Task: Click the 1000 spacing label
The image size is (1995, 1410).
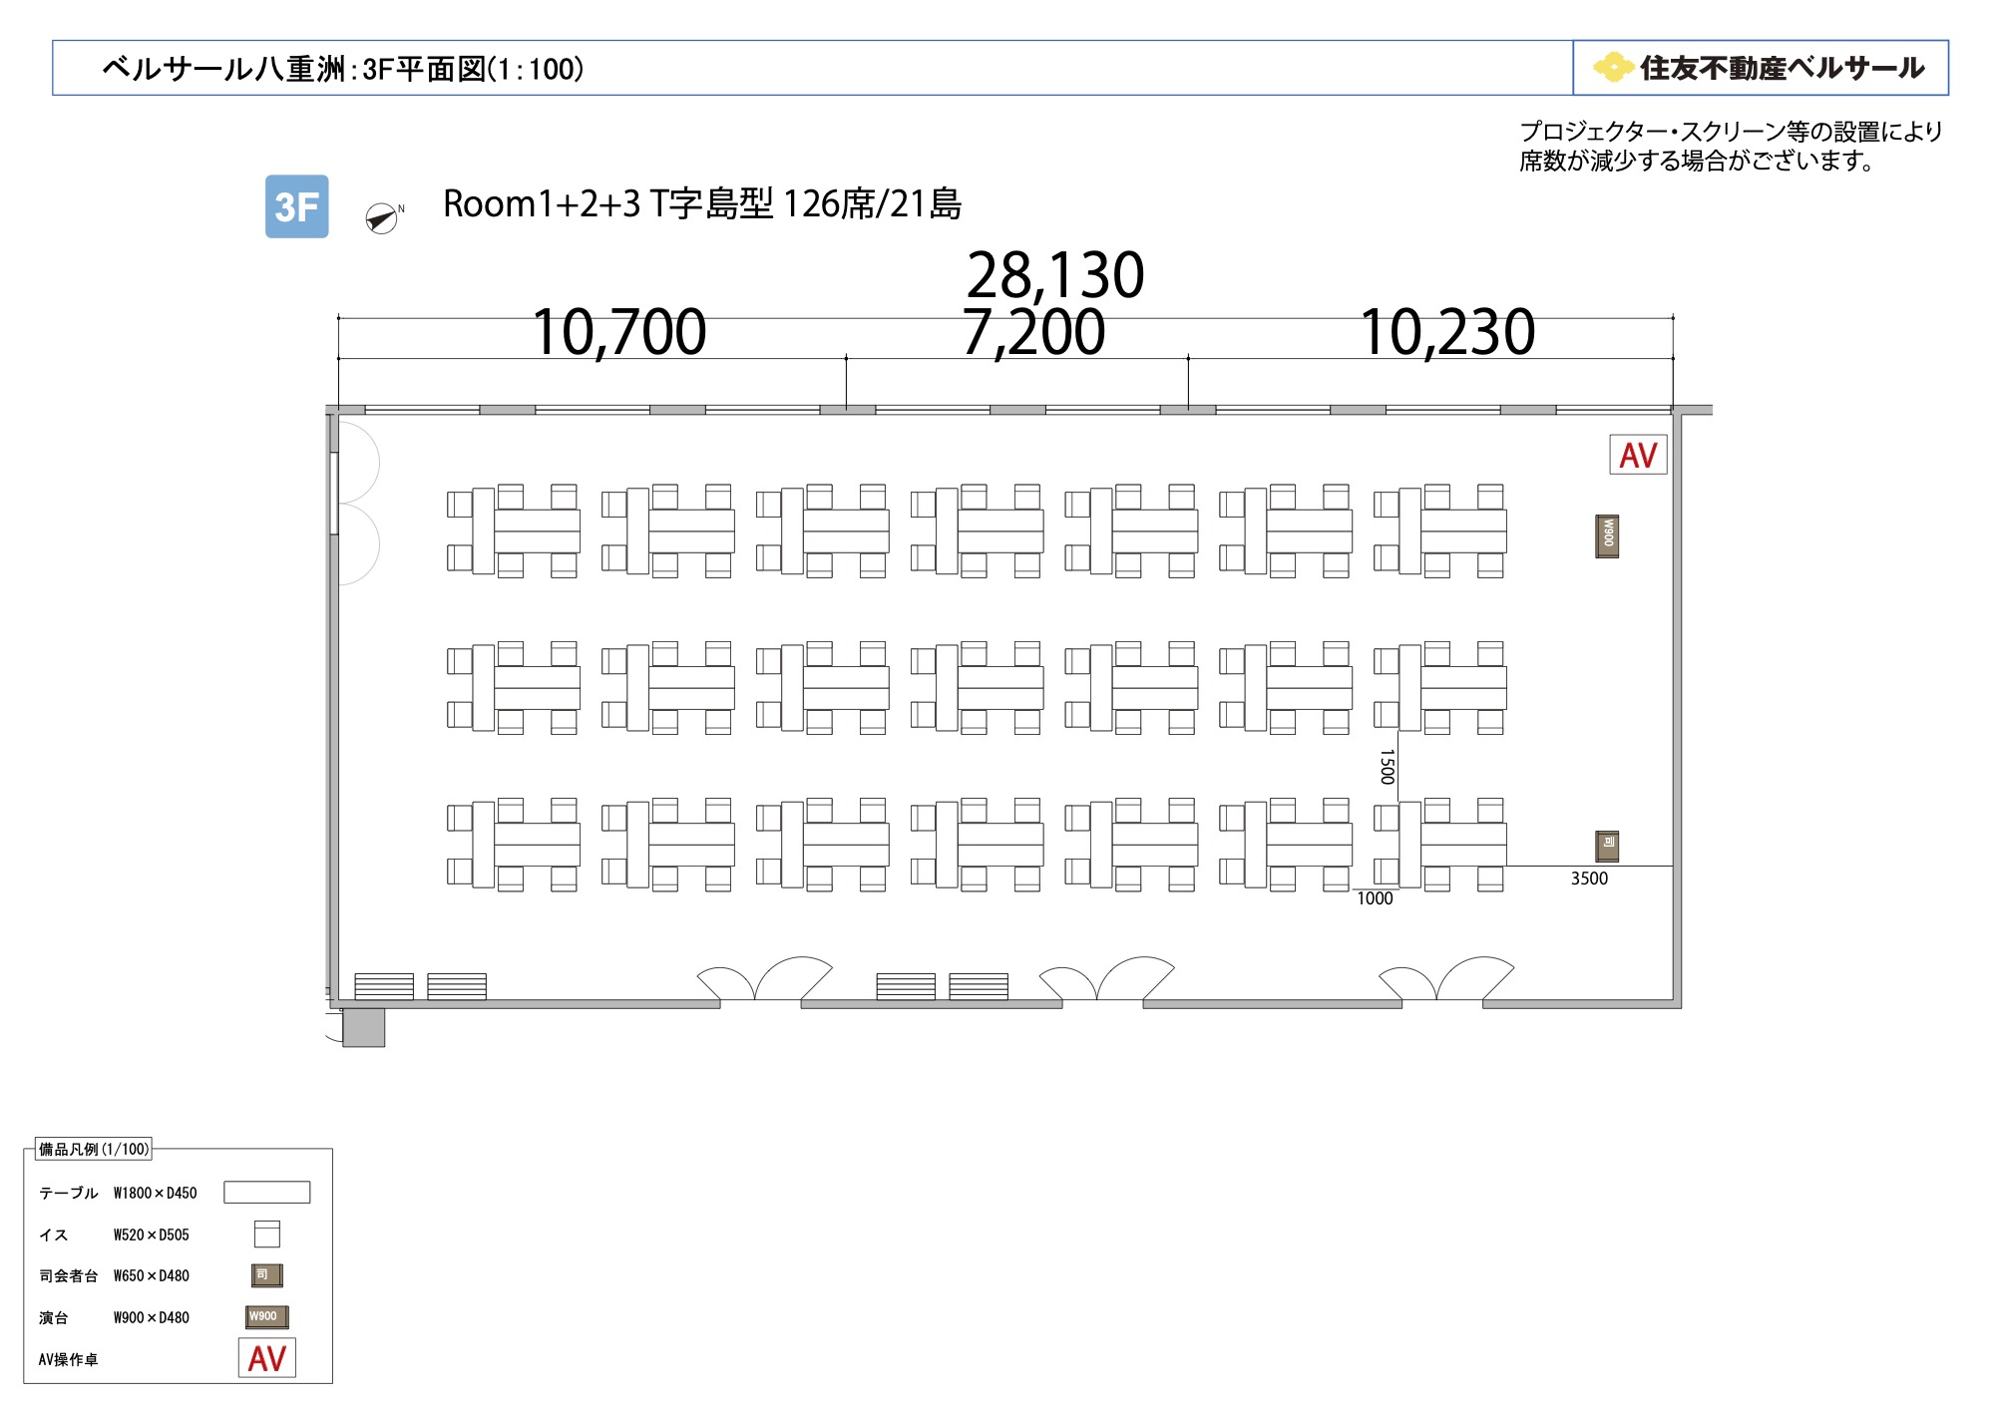Action: (1375, 898)
